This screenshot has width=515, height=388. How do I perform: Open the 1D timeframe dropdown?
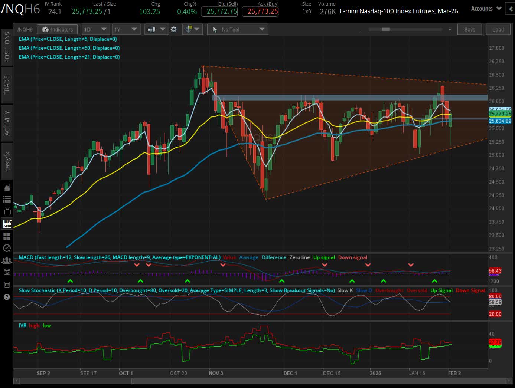tap(95, 29)
